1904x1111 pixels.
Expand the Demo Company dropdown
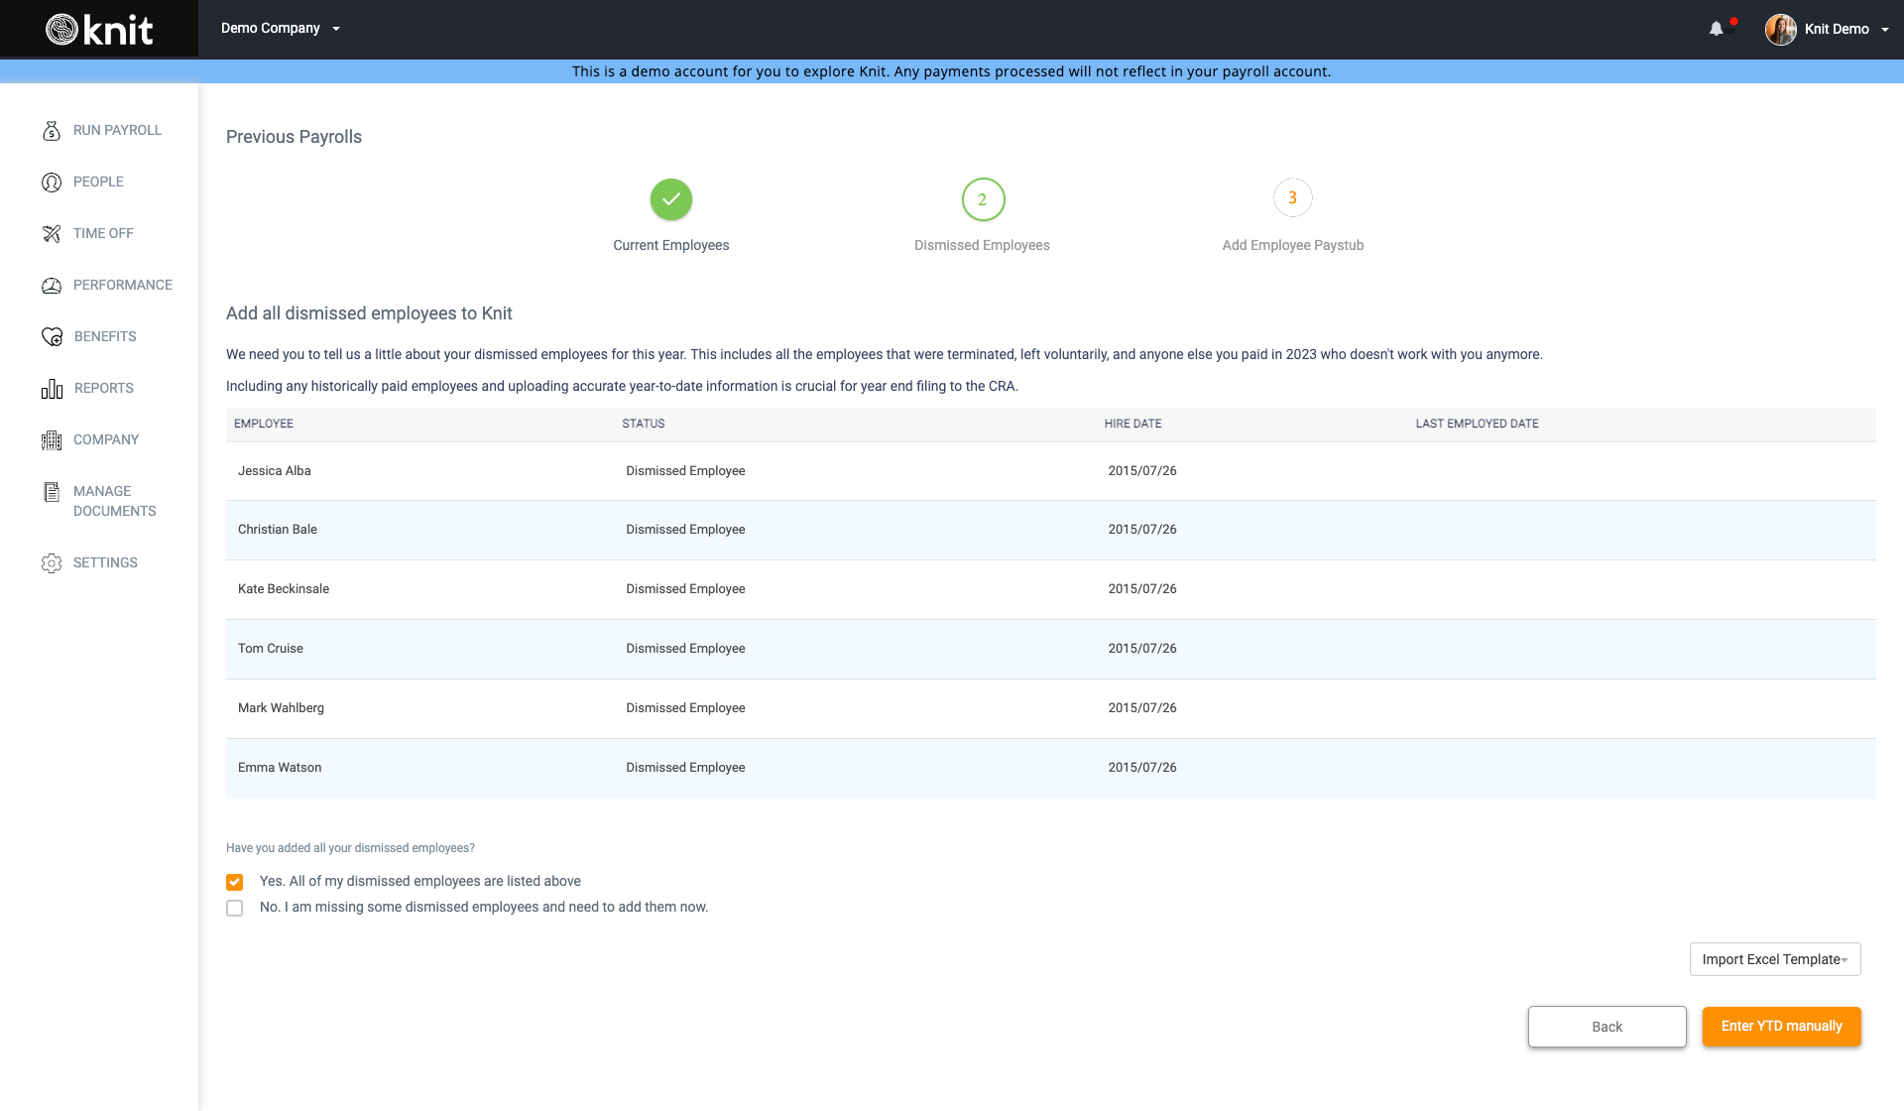[x=281, y=29]
